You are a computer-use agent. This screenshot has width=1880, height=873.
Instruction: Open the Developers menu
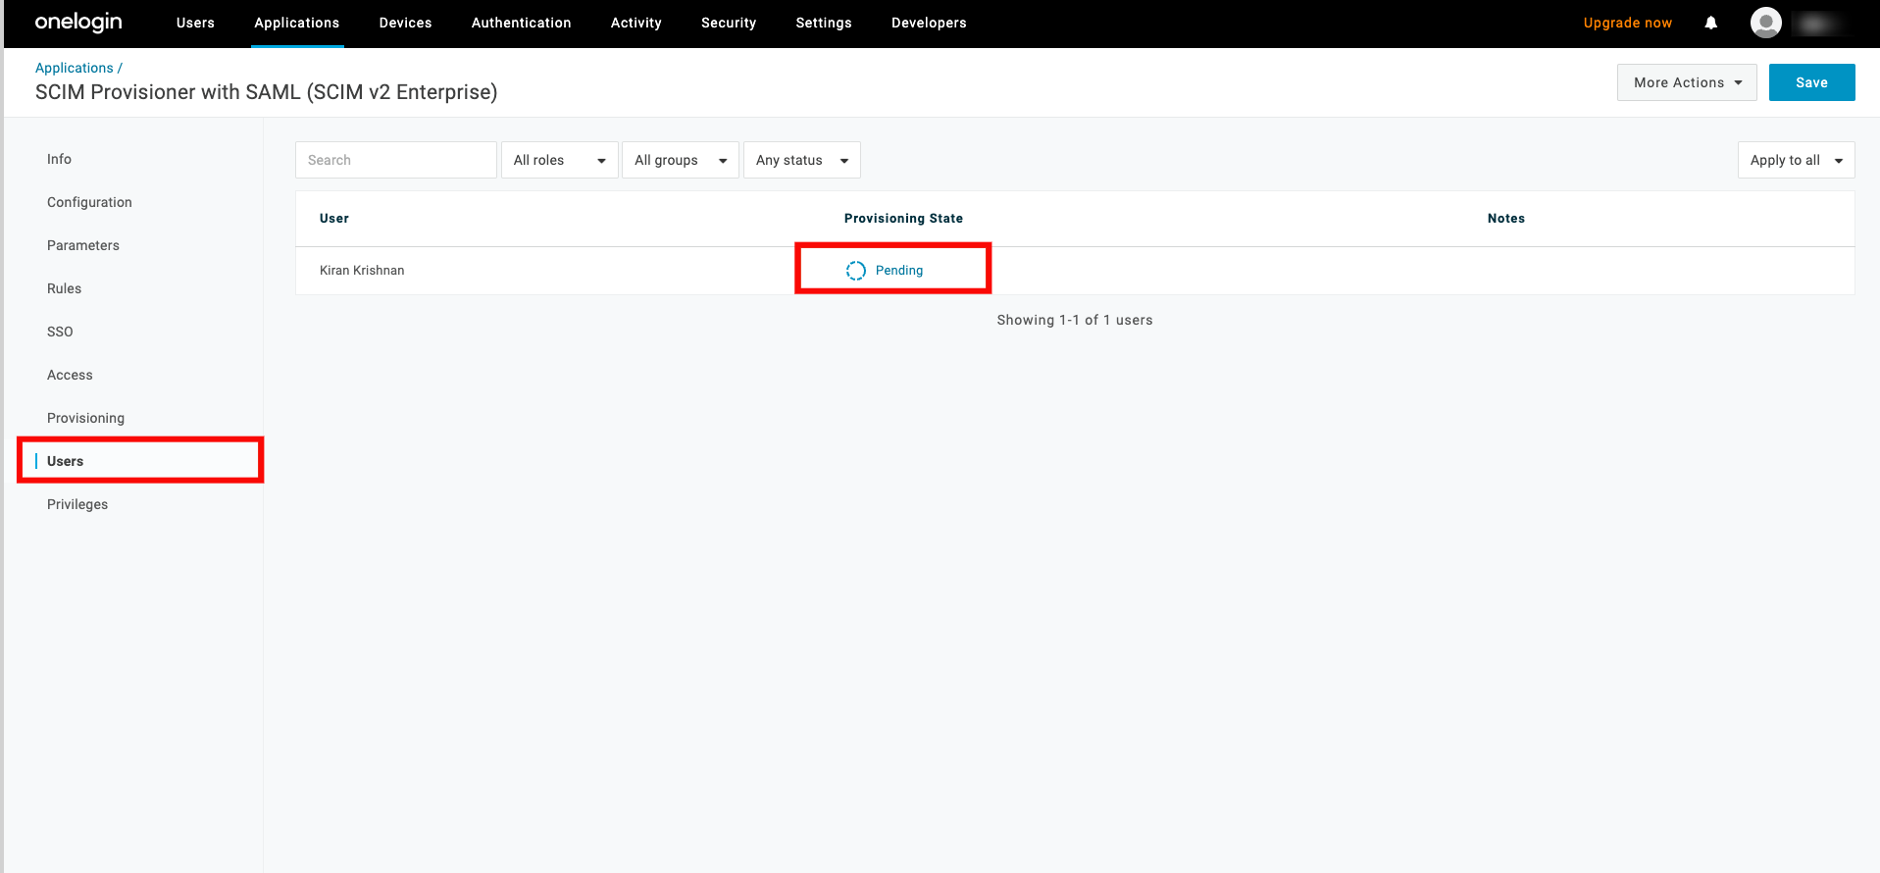[x=929, y=23]
